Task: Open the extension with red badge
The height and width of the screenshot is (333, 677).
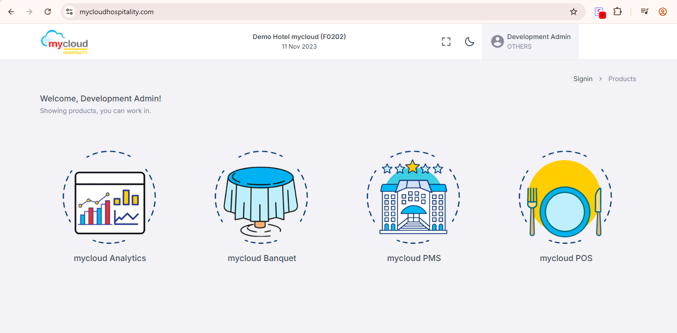Action: [x=600, y=12]
